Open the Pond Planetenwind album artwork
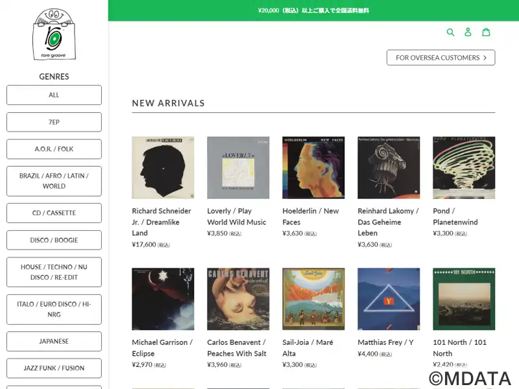The image size is (519, 389). point(464,167)
